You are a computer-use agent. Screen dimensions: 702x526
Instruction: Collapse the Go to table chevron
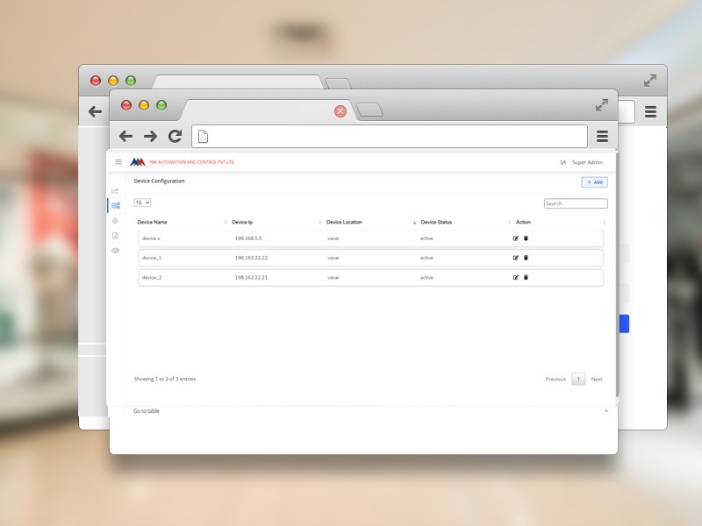(x=606, y=411)
